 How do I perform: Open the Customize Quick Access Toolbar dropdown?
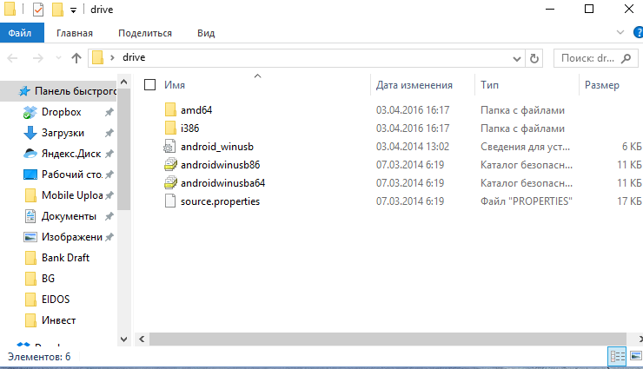[x=73, y=10]
